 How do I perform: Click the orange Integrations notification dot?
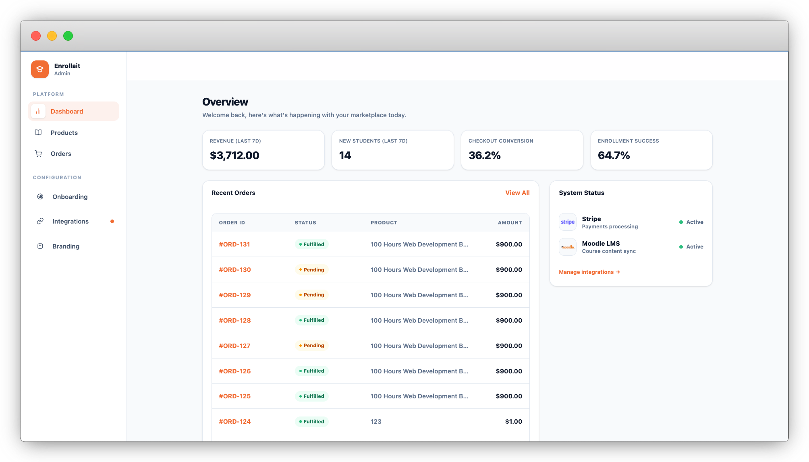[x=112, y=221]
